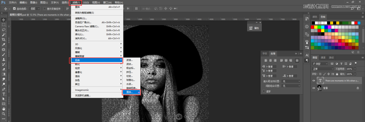Select the Crop tool
This screenshot has width=365, height=122.
tap(4, 40)
